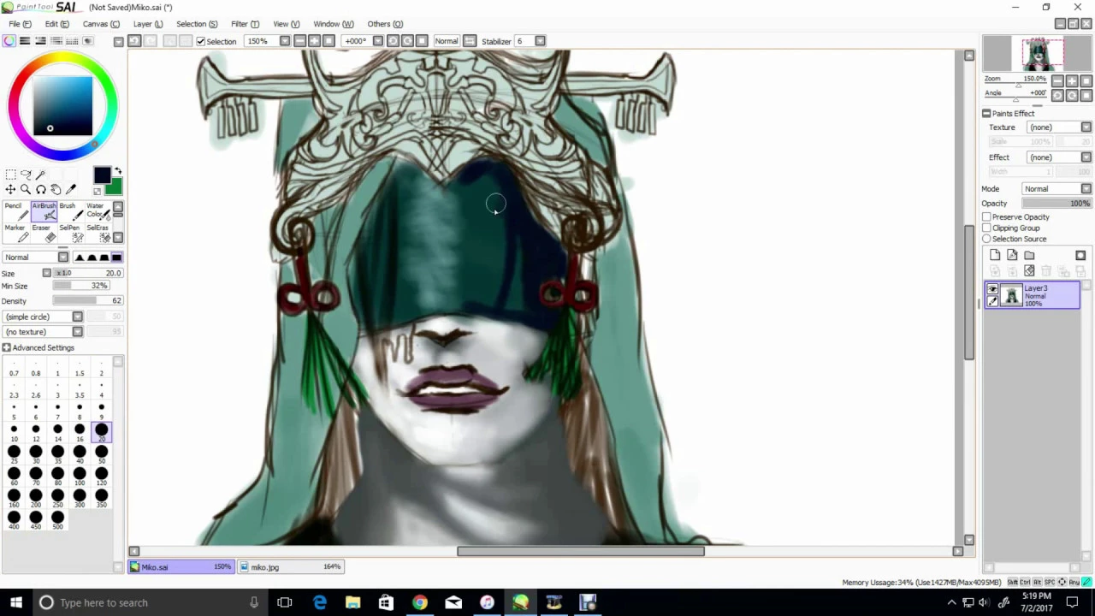Rotate canvas counterclockwise from toolbar
This screenshot has width=1095, height=616.
pos(393,41)
